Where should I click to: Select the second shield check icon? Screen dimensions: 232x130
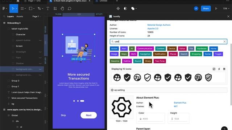pos(148,77)
